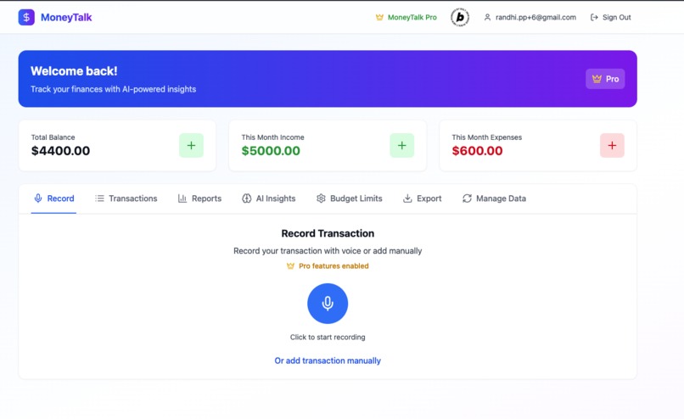Viewport: 684px width, 419px height.
Task: Click the 'Welcome back!' heading
Action: click(x=74, y=71)
